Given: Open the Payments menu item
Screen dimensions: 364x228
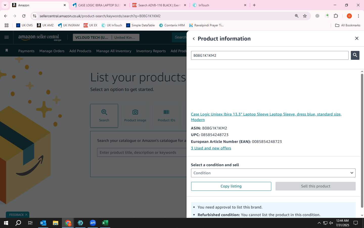Looking at the screenshot, I should [x=26, y=51].
